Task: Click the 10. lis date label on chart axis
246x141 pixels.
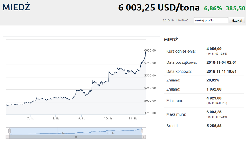Action: (x=108, y=118)
